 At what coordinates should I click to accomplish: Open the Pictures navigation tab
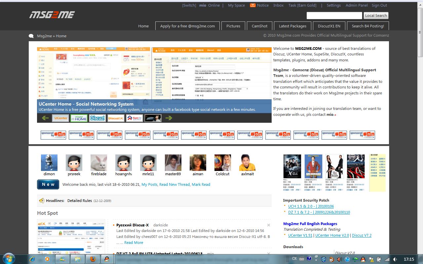233,26
